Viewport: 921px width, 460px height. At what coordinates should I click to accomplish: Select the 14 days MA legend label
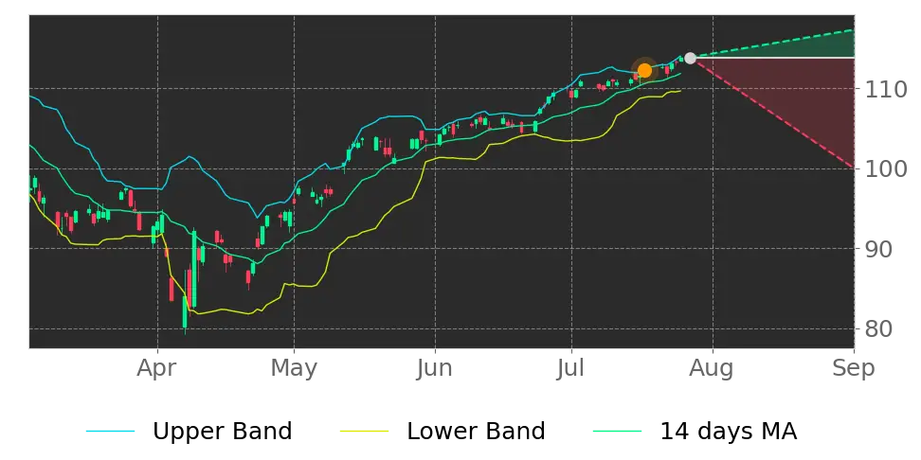coord(729,432)
